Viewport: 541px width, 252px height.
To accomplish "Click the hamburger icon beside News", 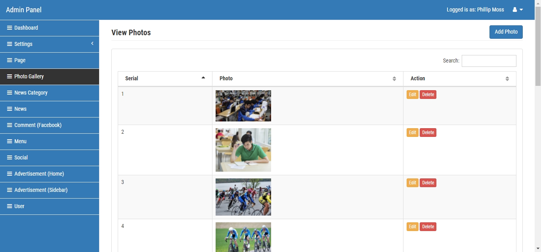I will (10, 109).
